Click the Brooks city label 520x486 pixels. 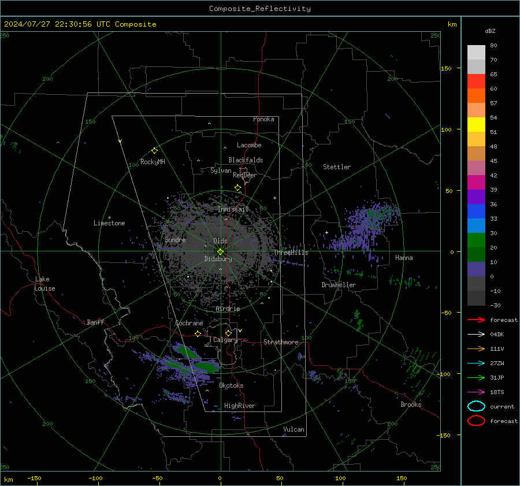coord(411,405)
